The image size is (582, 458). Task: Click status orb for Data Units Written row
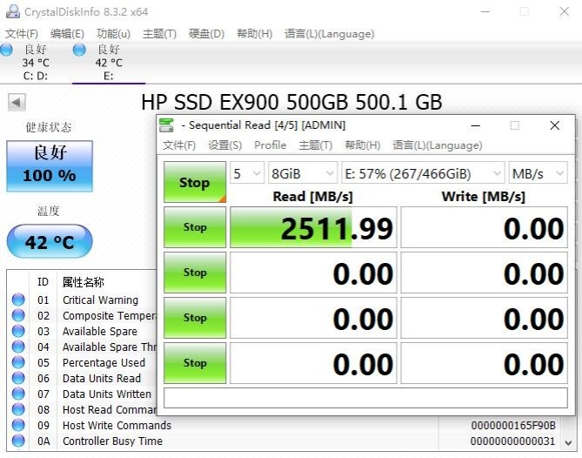point(18,394)
